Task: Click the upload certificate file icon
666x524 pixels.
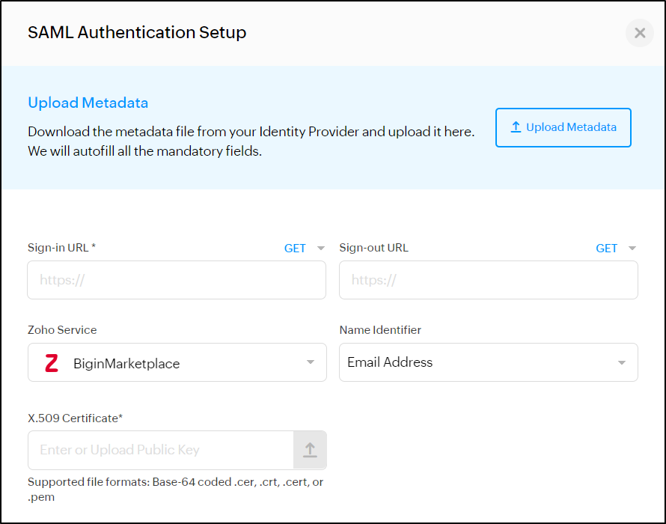Action: click(x=310, y=450)
